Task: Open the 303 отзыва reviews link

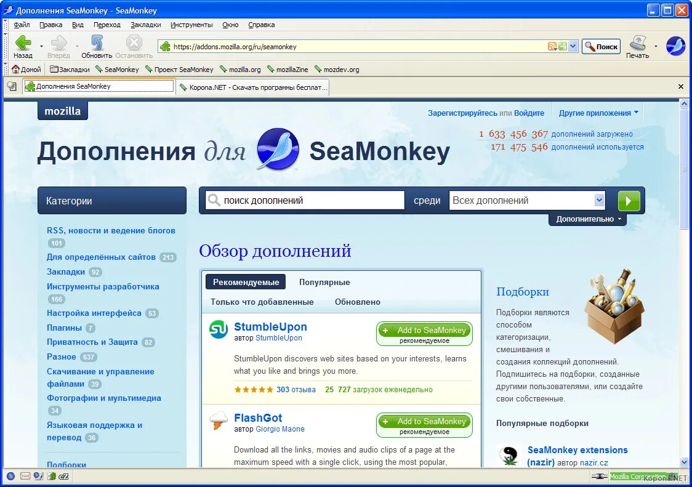Action: click(296, 390)
